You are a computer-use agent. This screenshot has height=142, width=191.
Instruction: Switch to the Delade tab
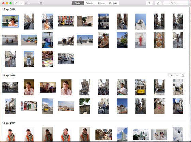tap(89, 3)
